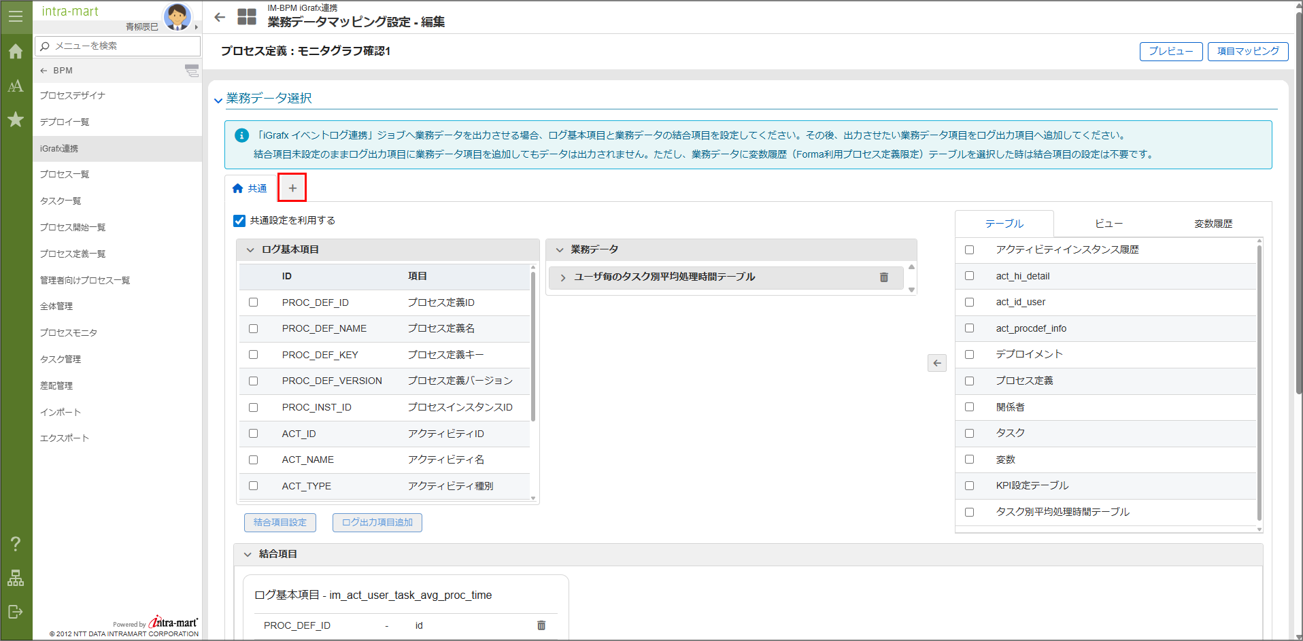Image resolution: width=1303 pixels, height=641 pixels.
Task: Go to home via sidebar icon
Action: click(x=16, y=52)
